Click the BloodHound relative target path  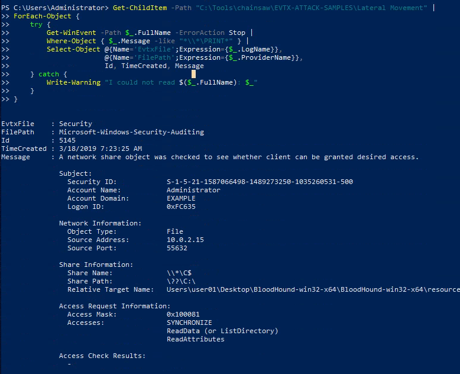tap(313, 289)
